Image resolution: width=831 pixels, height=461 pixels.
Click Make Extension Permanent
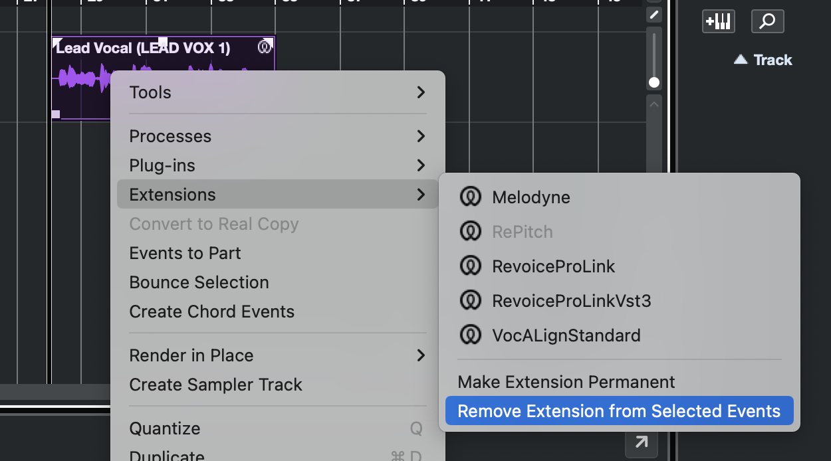[x=566, y=382]
